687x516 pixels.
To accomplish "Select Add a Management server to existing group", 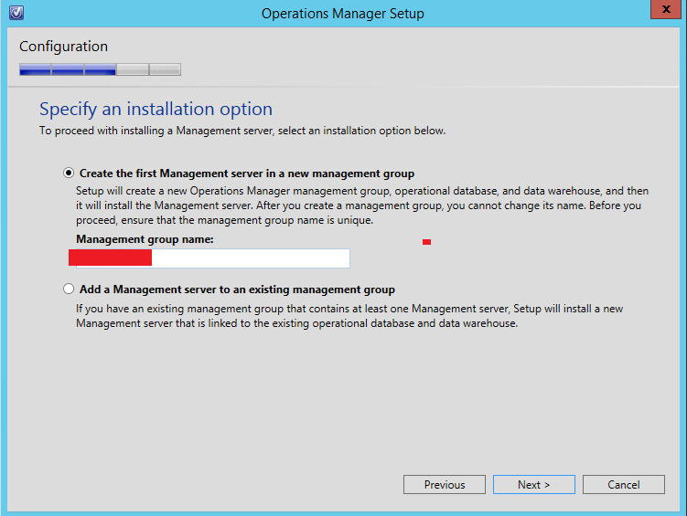I will click(x=69, y=289).
